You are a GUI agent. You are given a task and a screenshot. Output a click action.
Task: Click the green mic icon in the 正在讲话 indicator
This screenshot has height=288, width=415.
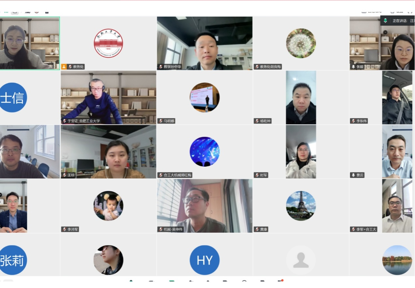click(386, 21)
